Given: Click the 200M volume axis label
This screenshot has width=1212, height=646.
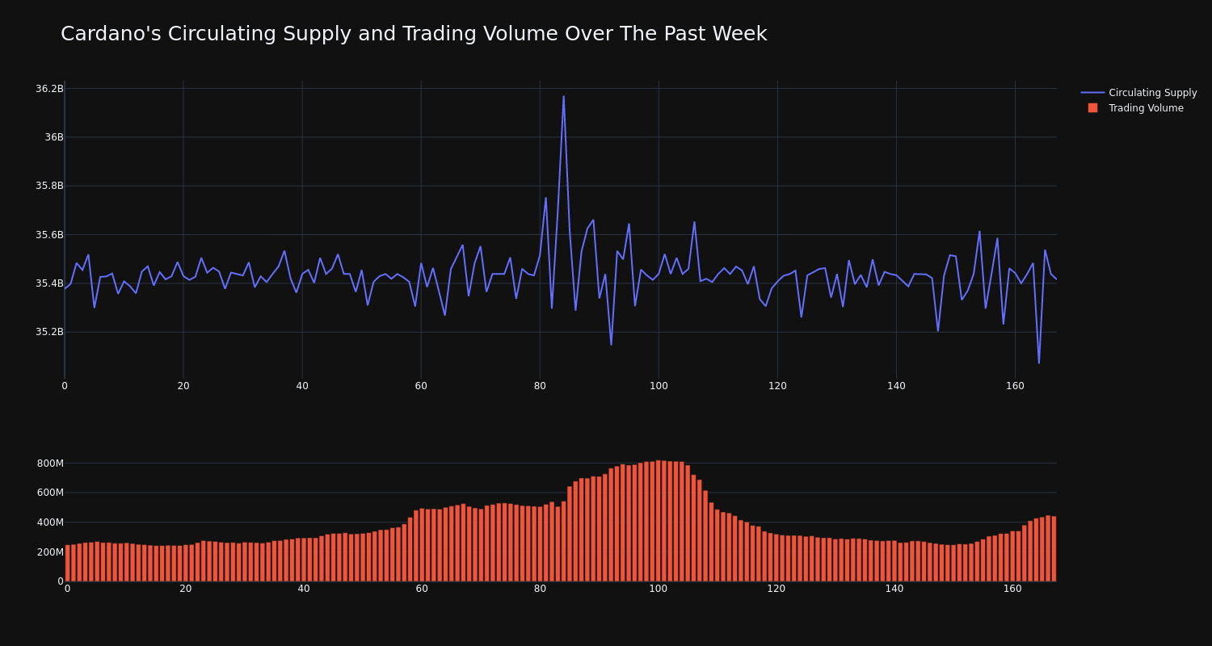Looking at the screenshot, I should (50, 552).
